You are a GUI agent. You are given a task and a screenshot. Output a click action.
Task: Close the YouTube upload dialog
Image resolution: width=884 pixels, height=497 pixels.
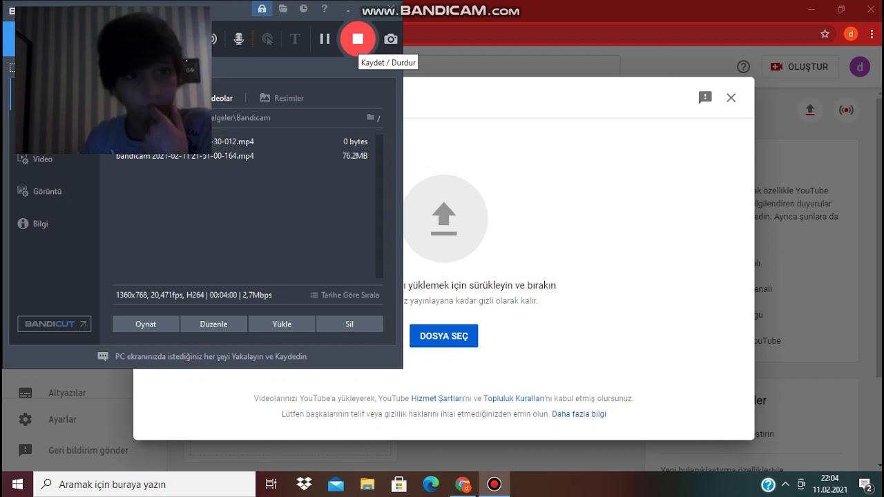[x=731, y=98]
